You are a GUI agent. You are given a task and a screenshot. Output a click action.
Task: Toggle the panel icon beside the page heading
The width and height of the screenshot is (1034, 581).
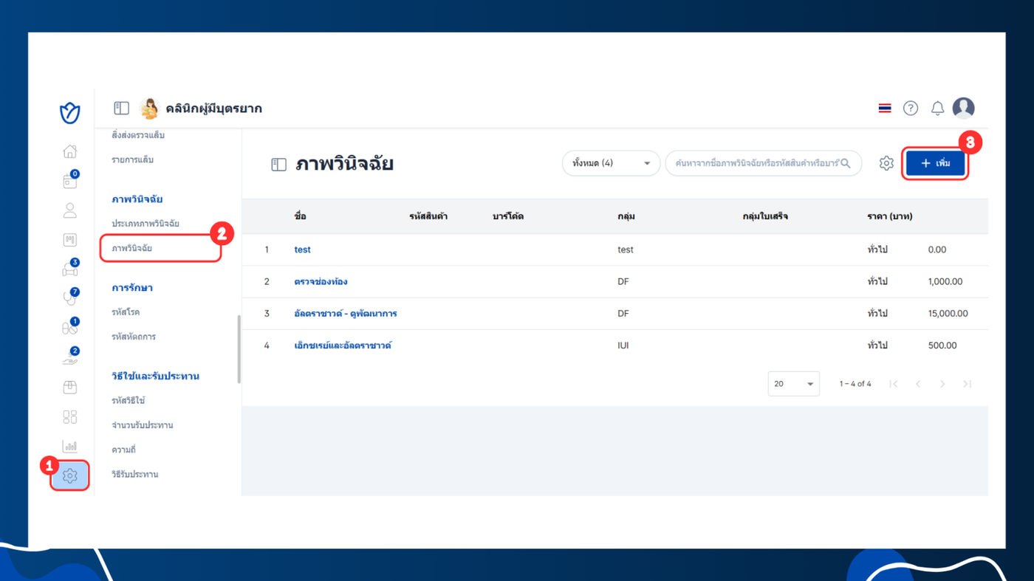[x=278, y=165]
